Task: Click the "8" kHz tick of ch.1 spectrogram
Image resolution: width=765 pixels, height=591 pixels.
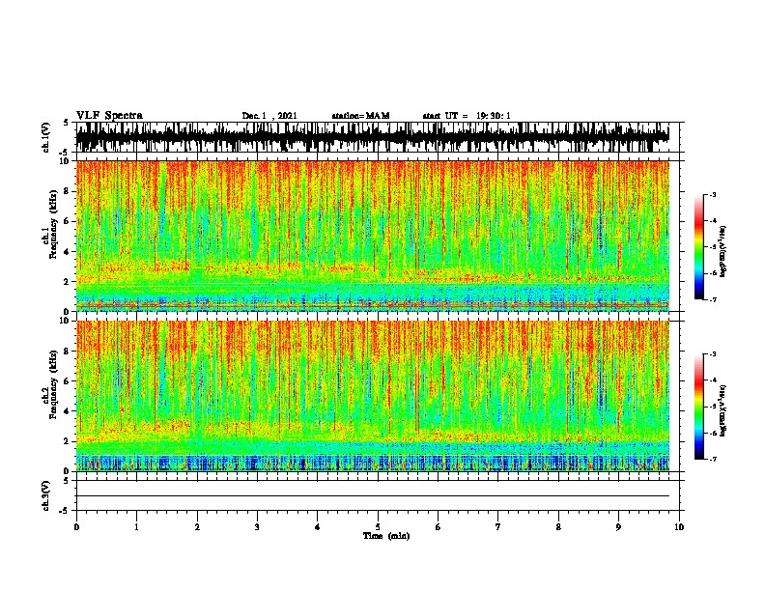Action: point(69,191)
